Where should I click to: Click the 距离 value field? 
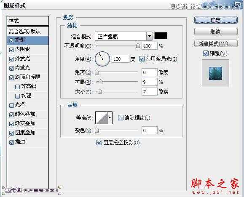(x=149, y=72)
